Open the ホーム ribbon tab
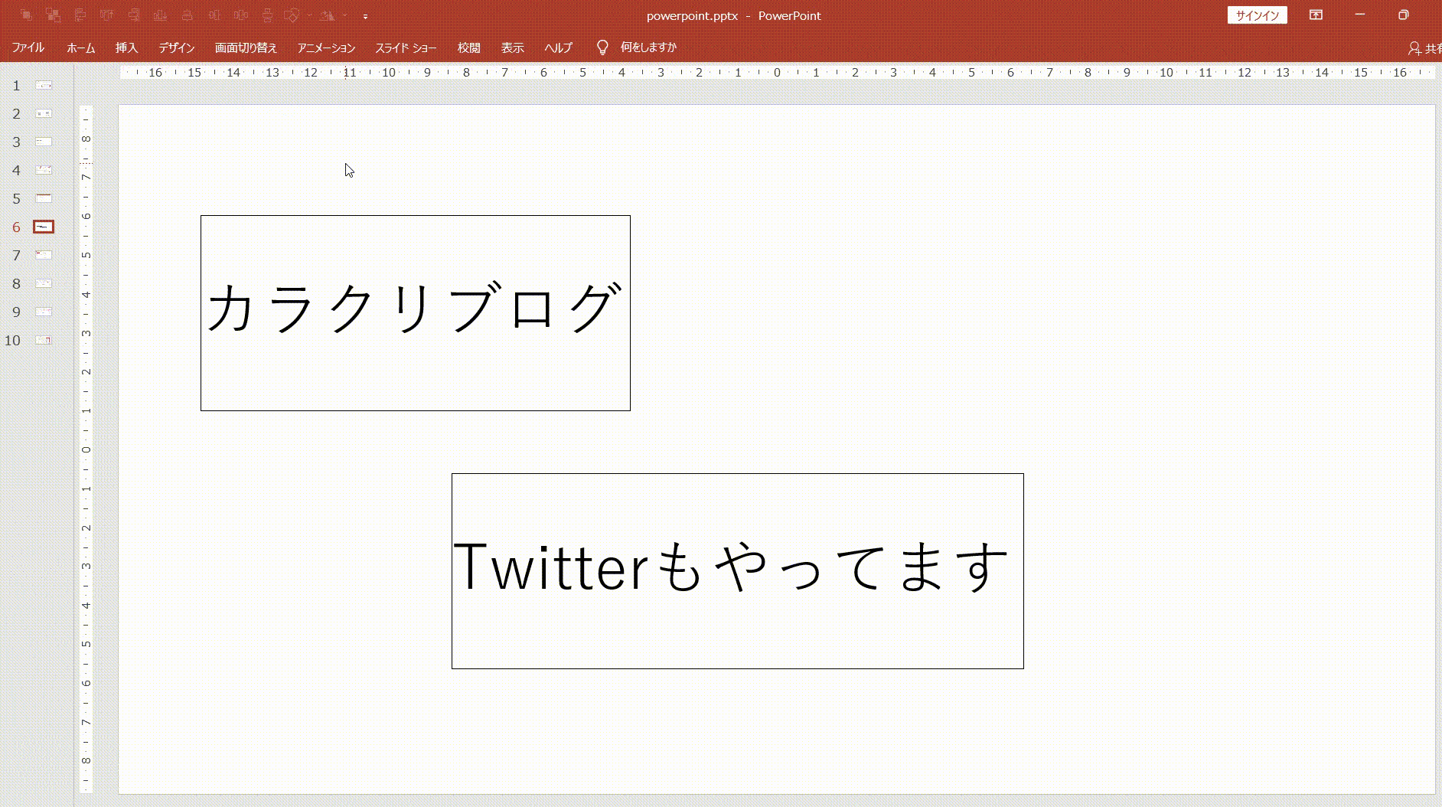Viewport: 1442px width, 807px height. (x=80, y=47)
